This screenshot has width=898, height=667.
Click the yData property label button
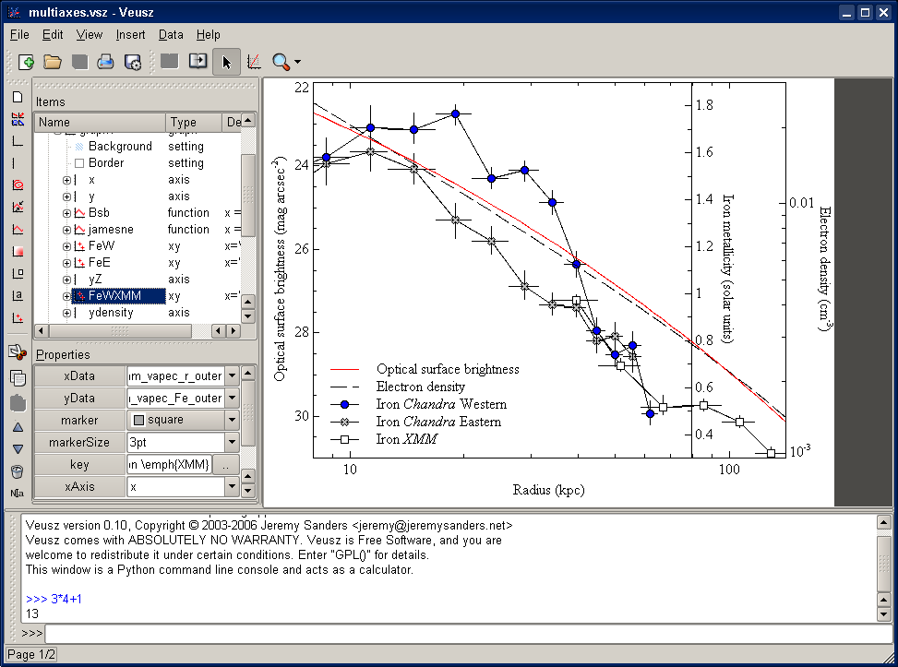pyautogui.click(x=79, y=398)
